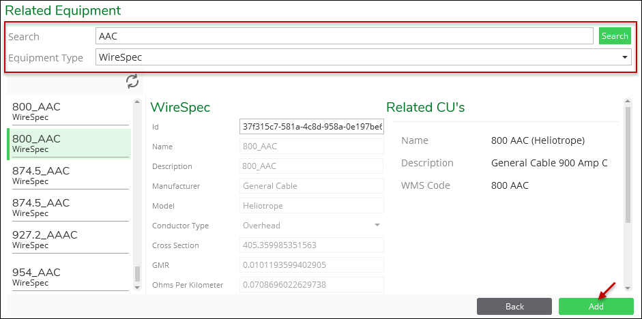
Task: Click the equipment list scroll down arrow
Action: pyautogui.click(x=137, y=287)
